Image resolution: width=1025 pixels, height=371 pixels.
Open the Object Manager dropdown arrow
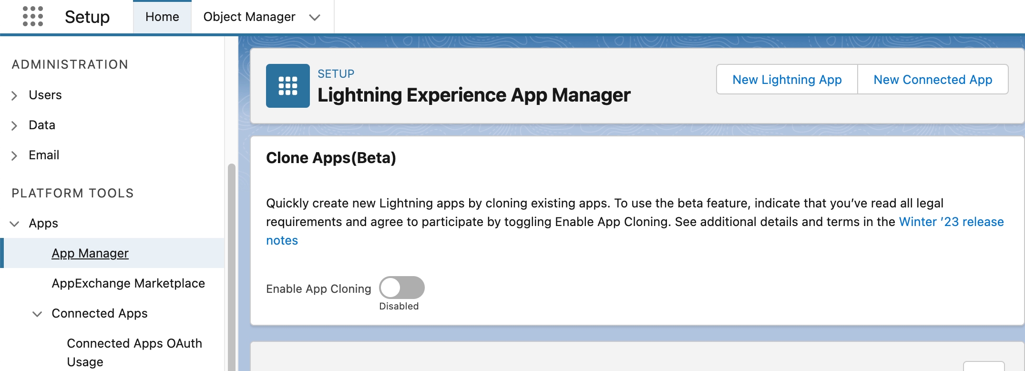(314, 18)
